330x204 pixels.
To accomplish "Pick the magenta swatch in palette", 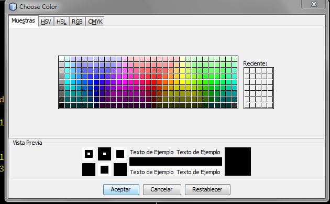I will 125,82.
